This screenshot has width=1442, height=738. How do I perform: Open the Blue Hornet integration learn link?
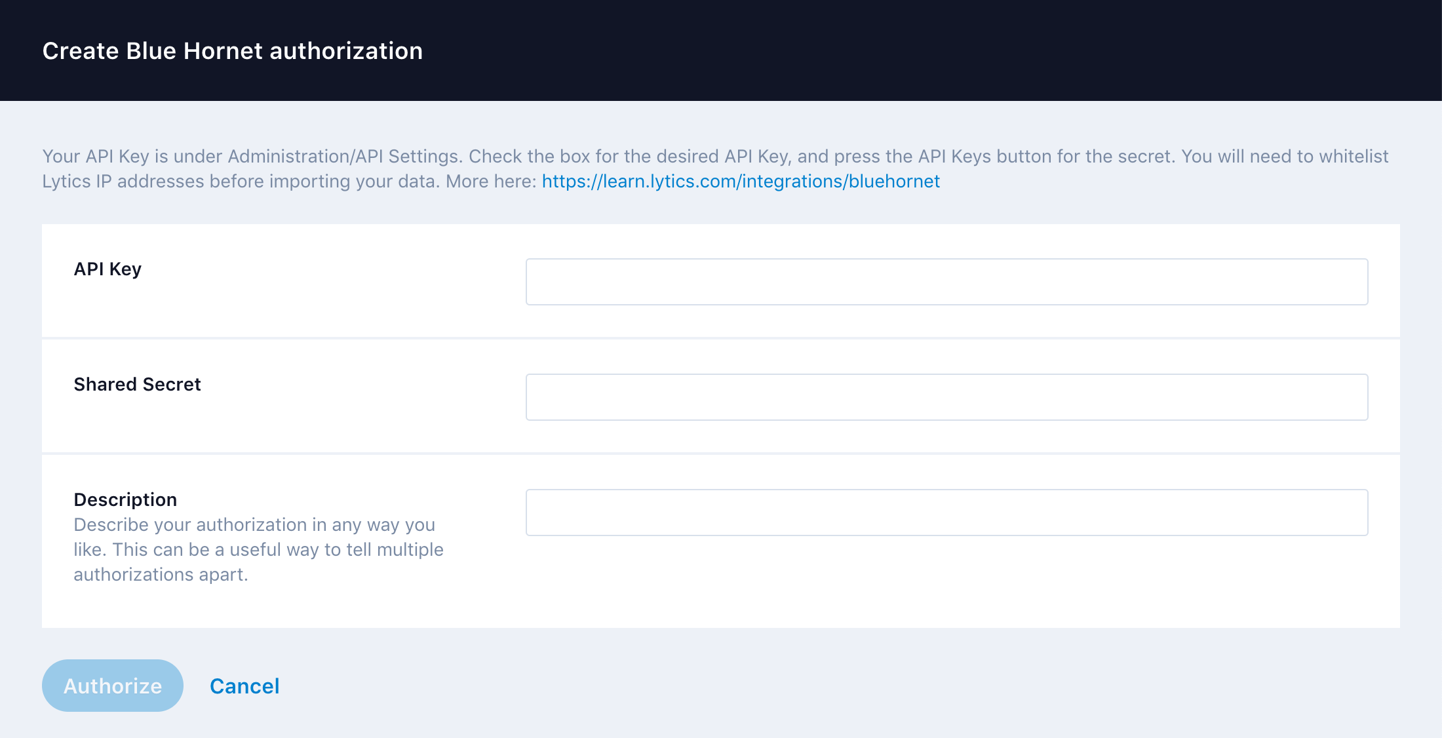[741, 181]
